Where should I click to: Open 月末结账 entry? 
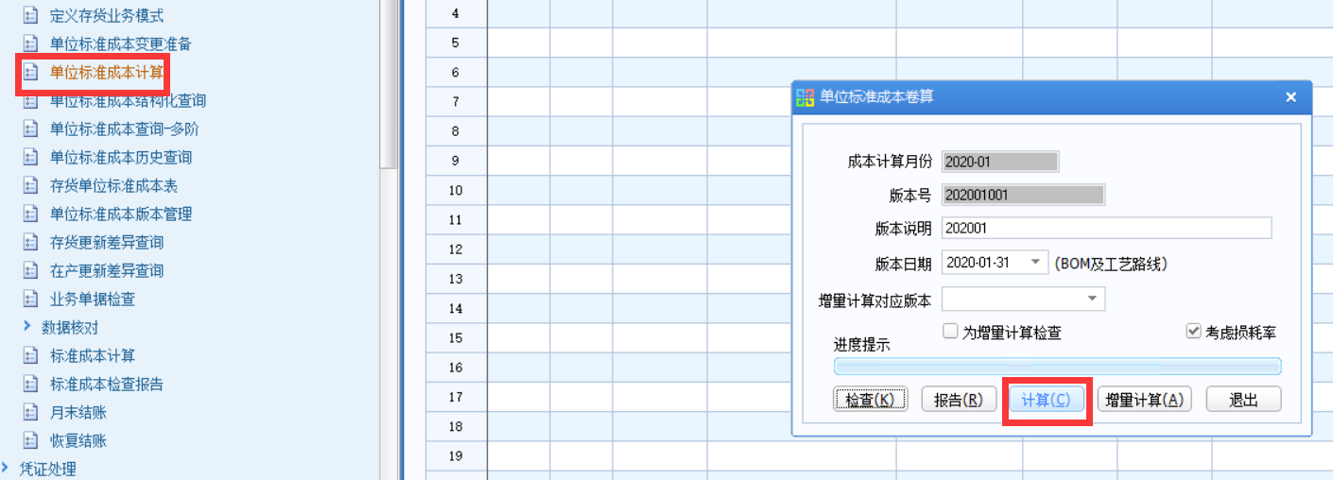pos(78,413)
